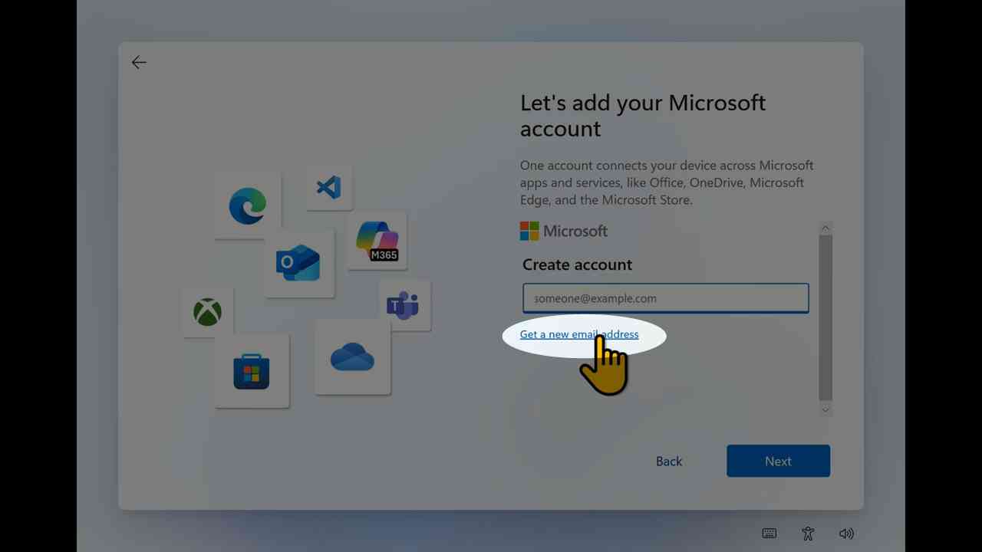Go back using the top-left arrow
This screenshot has height=552, width=982.
pyautogui.click(x=139, y=63)
